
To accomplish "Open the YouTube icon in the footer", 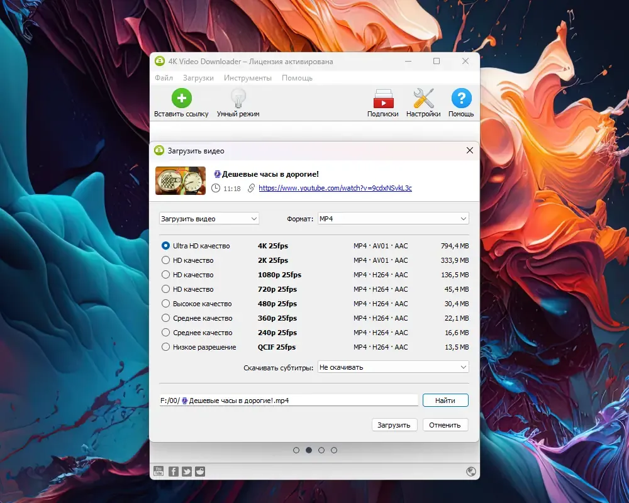I will point(159,471).
